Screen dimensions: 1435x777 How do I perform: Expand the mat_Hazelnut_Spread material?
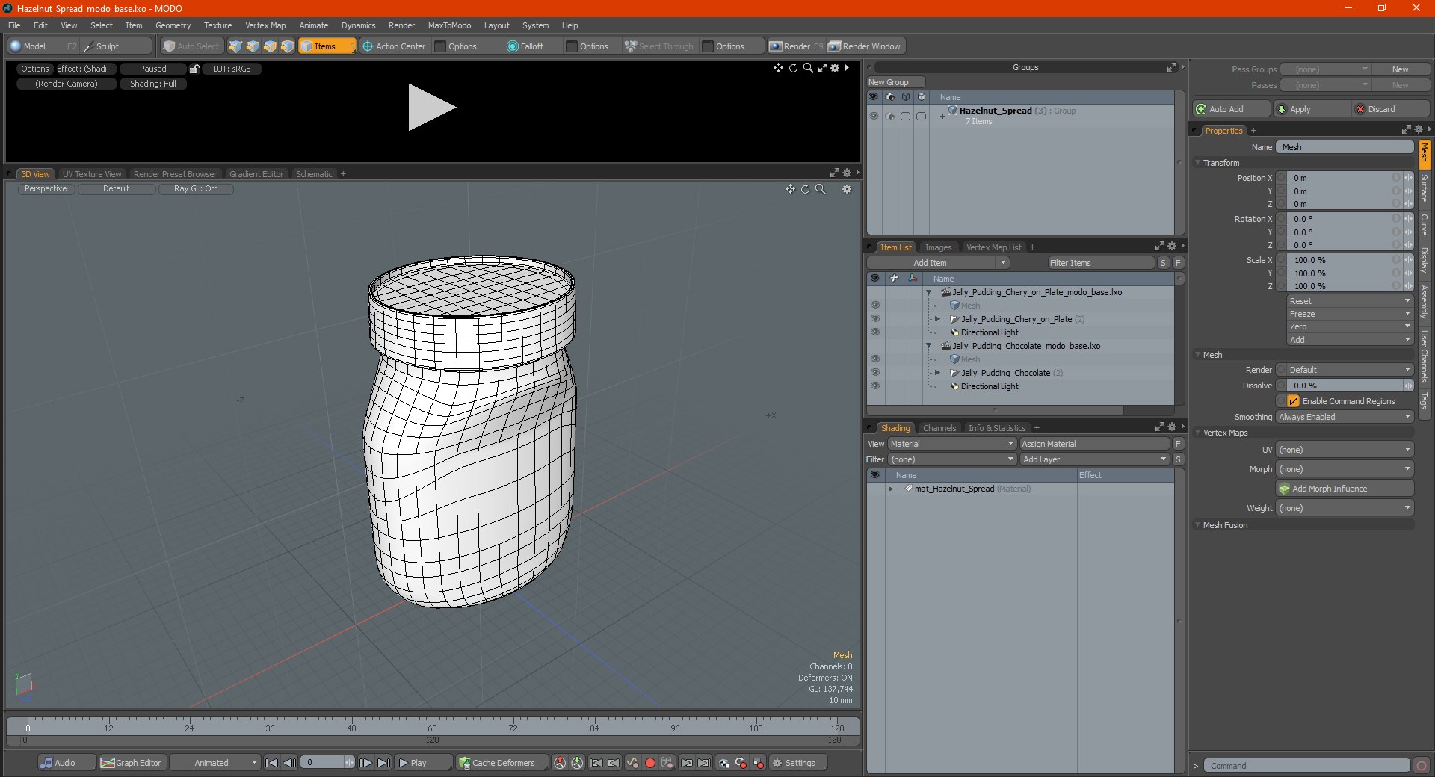[x=891, y=489]
